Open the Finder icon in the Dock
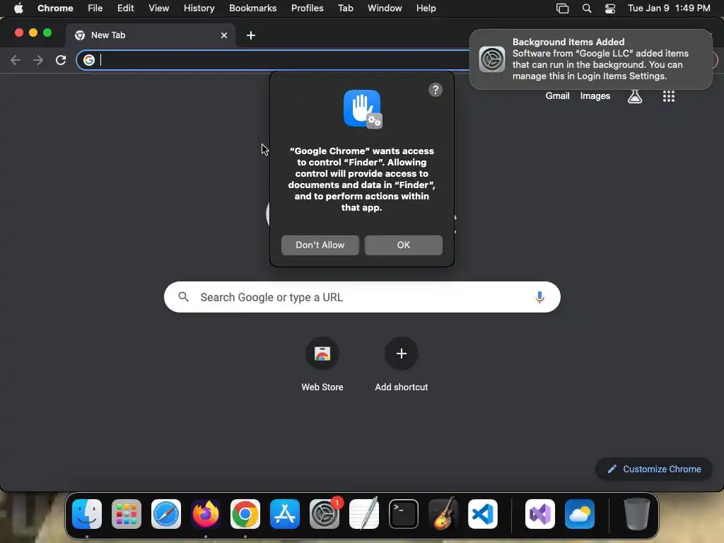The image size is (724, 543). point(87,514)
